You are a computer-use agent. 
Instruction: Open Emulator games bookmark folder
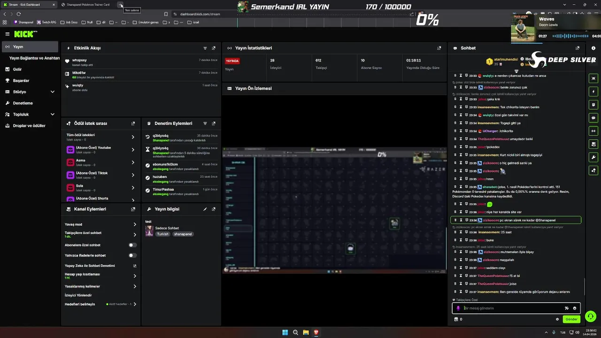(146, 22)
